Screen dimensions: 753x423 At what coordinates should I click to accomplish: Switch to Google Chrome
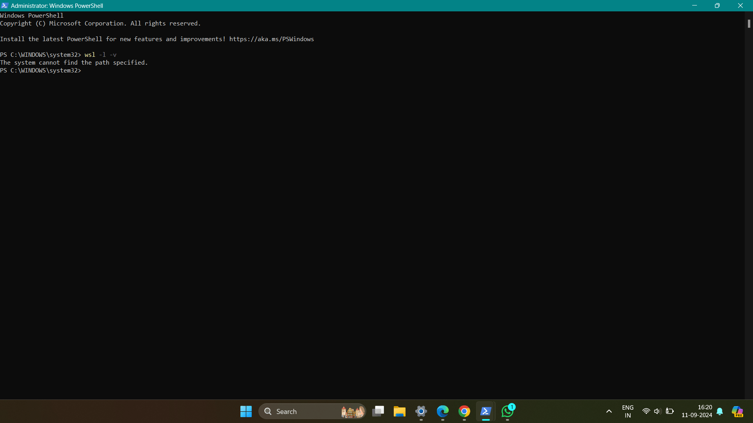(x=464, y=411)
